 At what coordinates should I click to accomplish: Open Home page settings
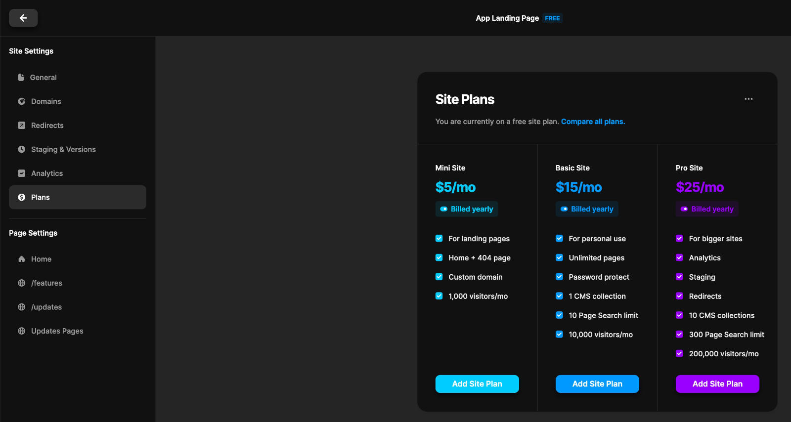tap(78, 259)
